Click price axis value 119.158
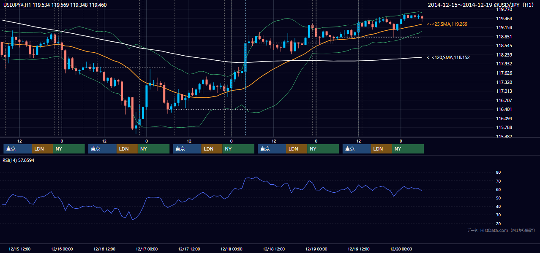The image size is (540, 253). tap(504, 27)
